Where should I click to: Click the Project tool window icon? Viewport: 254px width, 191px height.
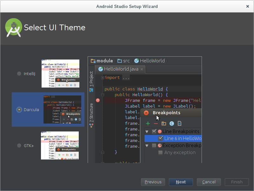tap(91, 90)
